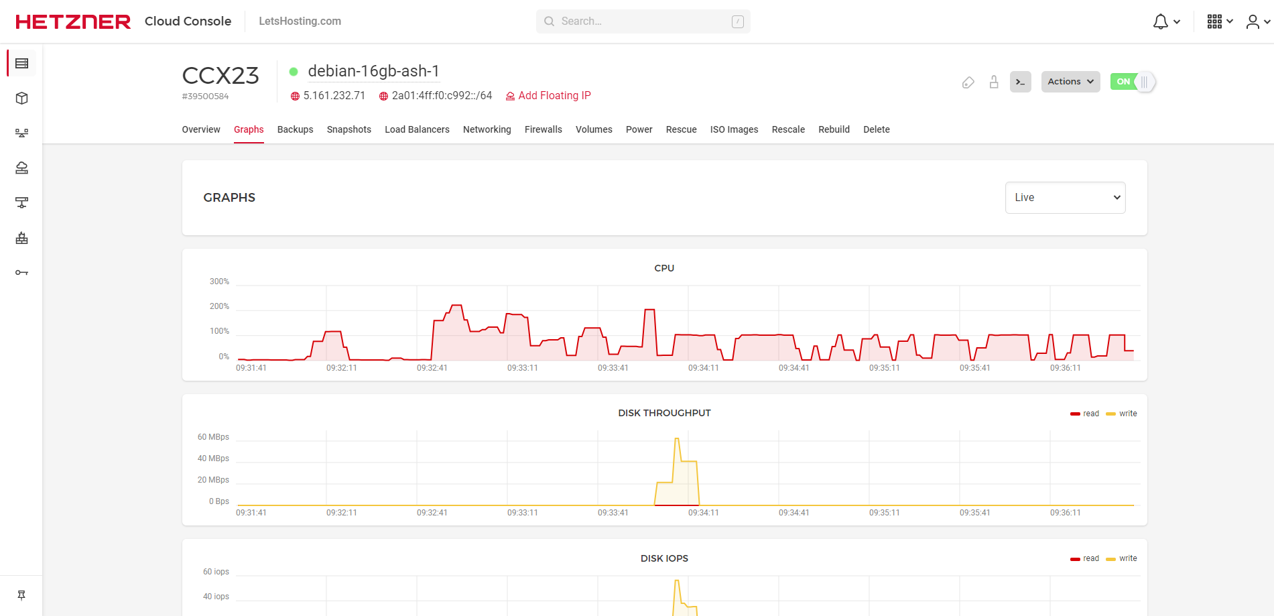
Task: Click the Disk Throughput write peak
Action: click(677, 439)
